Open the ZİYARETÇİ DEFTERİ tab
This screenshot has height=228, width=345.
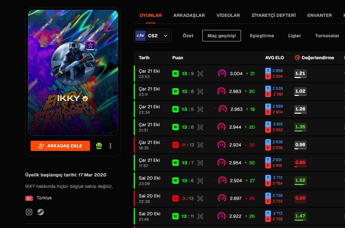[274, 15]
